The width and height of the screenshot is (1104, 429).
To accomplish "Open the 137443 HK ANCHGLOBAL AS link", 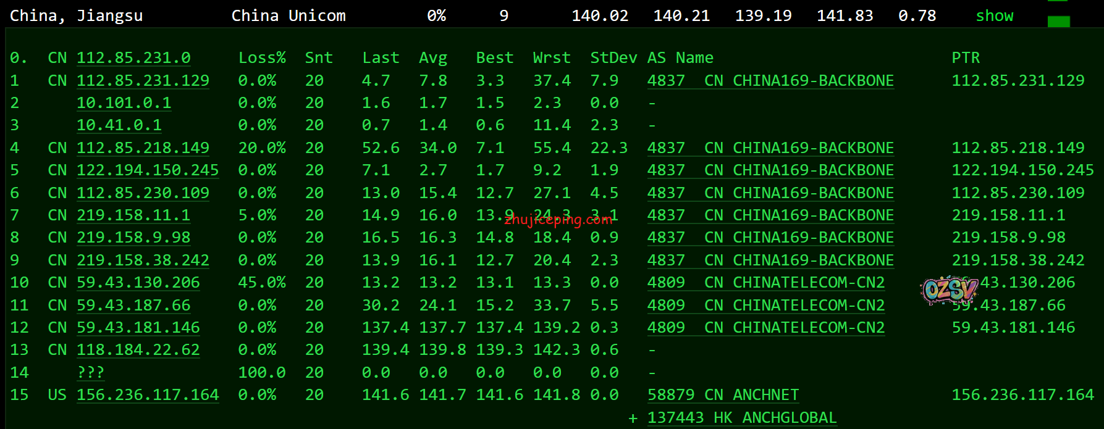I will 741,418.
